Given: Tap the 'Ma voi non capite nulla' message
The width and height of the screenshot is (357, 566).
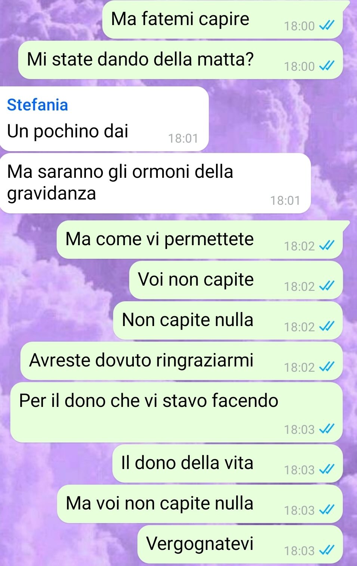Looking at the screenshot, I should pos(200,504).
